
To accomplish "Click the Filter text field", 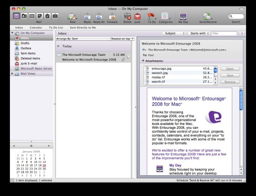I will 224,33.
